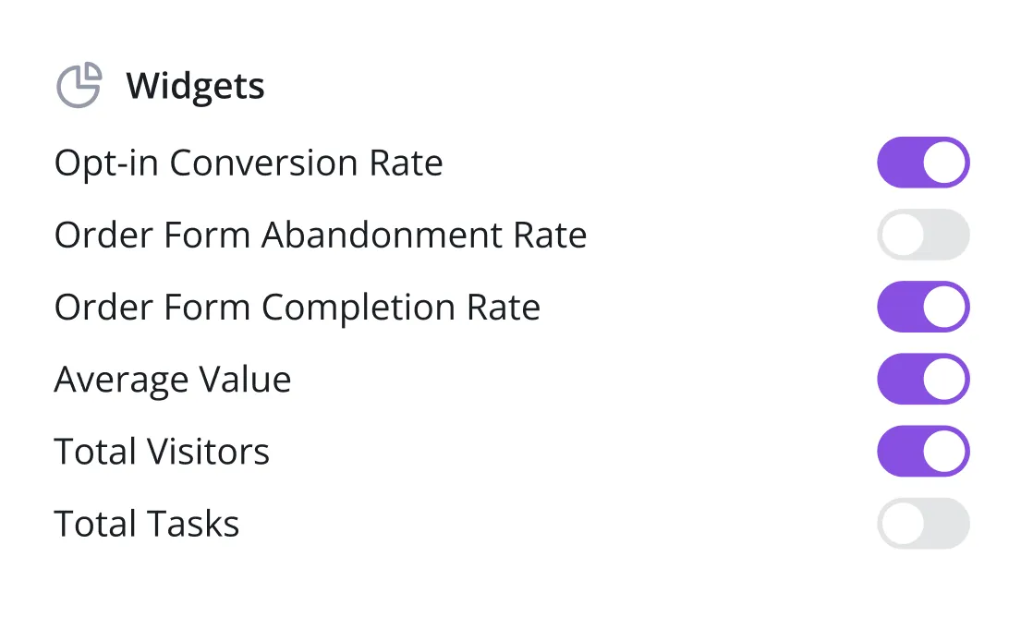This screenshot has height=629, width=1021.
Task: Switch off the Total Visitors widget
Action: pos(922,451)
